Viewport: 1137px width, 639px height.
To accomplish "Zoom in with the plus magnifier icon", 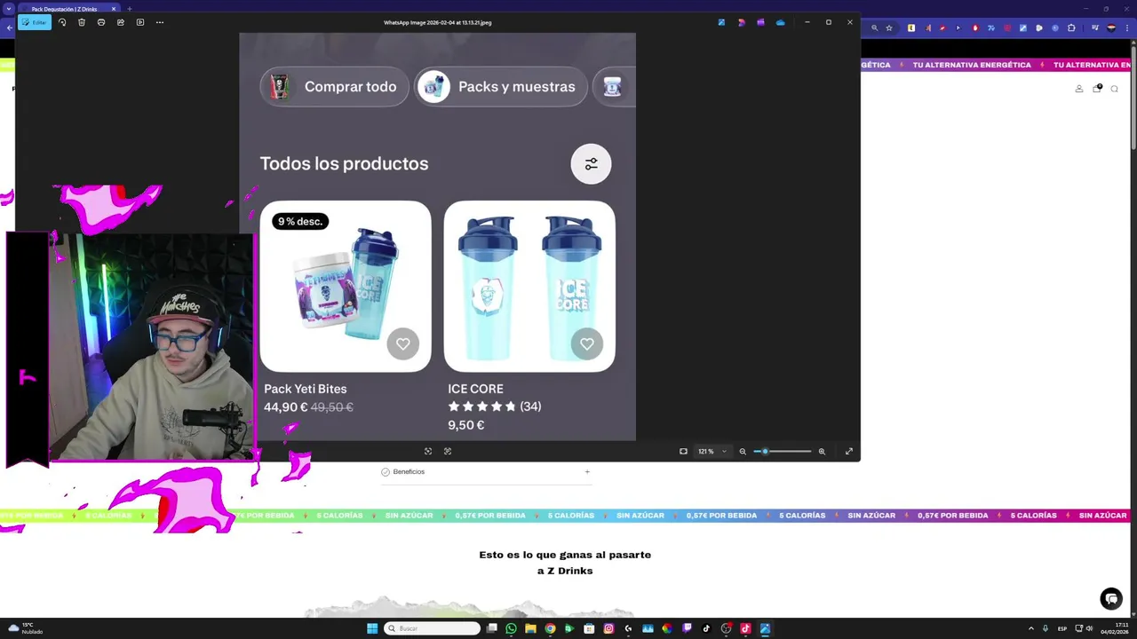I will pos(822,451).
